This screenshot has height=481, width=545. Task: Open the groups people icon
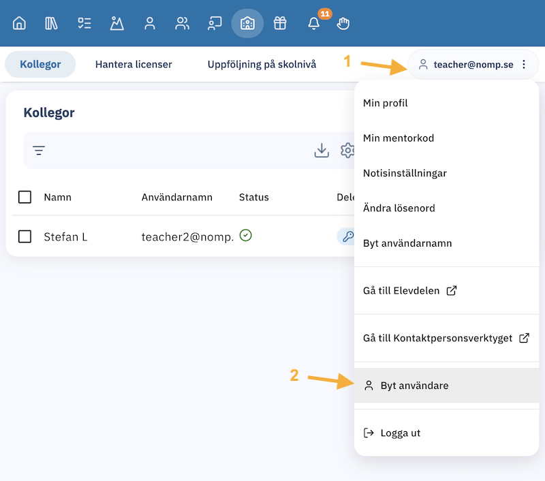pos(182,24)
